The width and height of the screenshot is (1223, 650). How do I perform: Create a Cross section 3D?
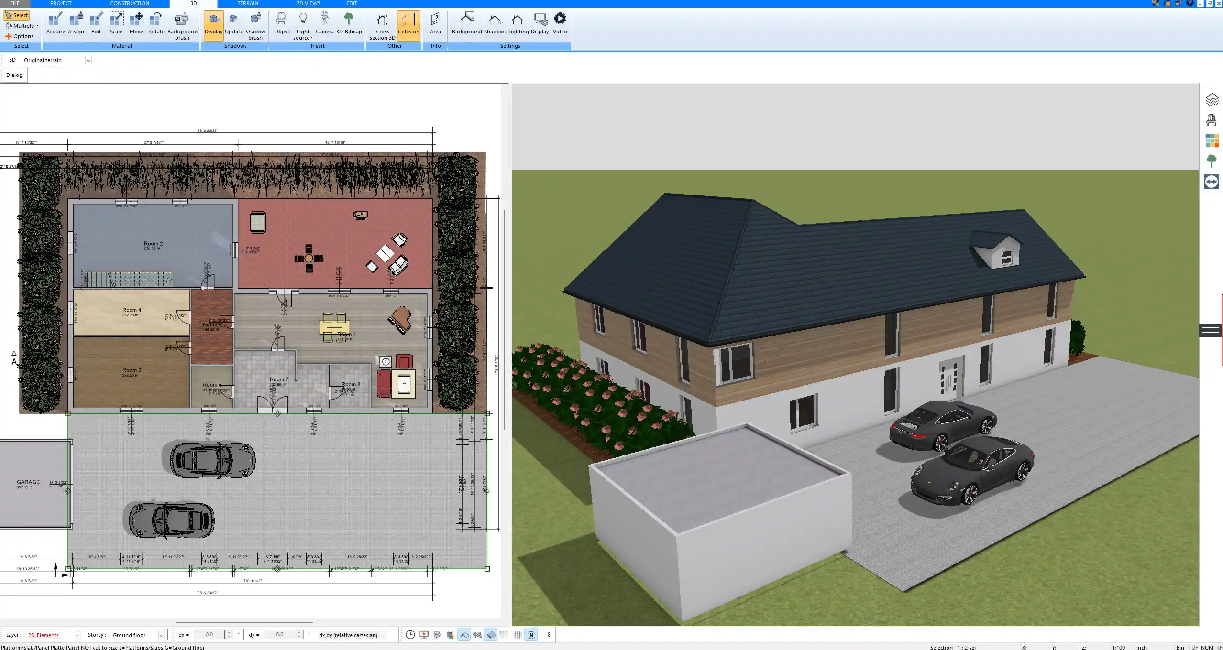(x=382, y=24)
